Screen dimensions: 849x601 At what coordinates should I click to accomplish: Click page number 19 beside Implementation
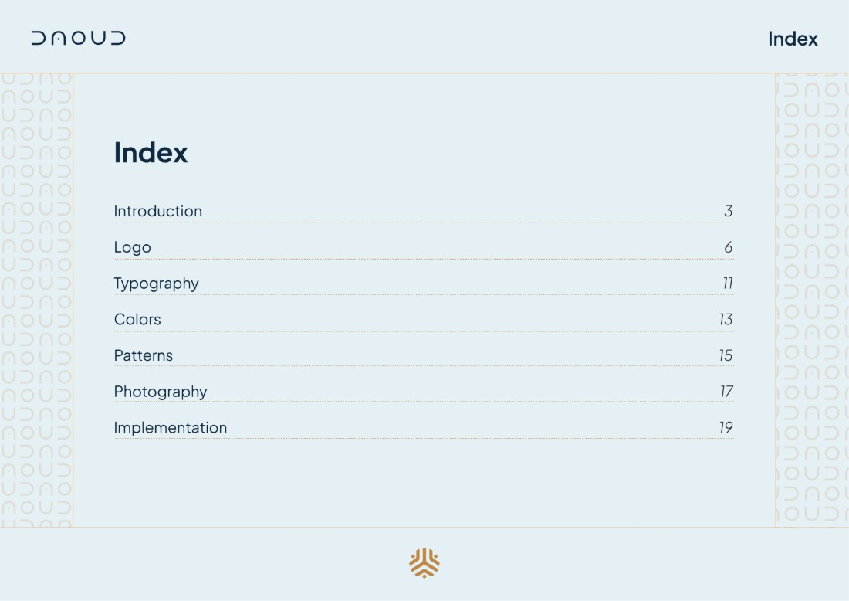click(x=726, y=428)
